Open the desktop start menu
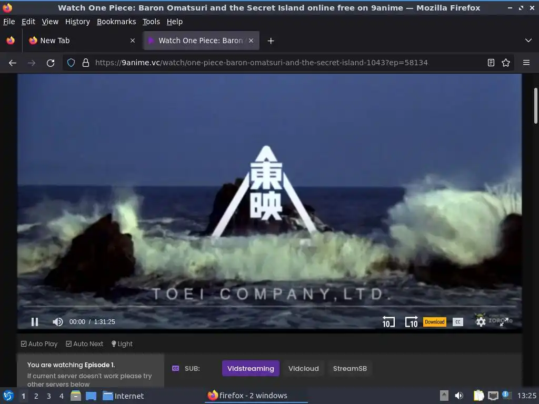 pyautogui.click(x=8, y=396)
